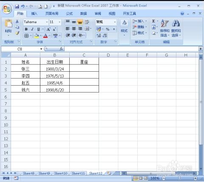Click 格式 cells button
This screenshot has width=204, height=182.
(x=139, y=33)
